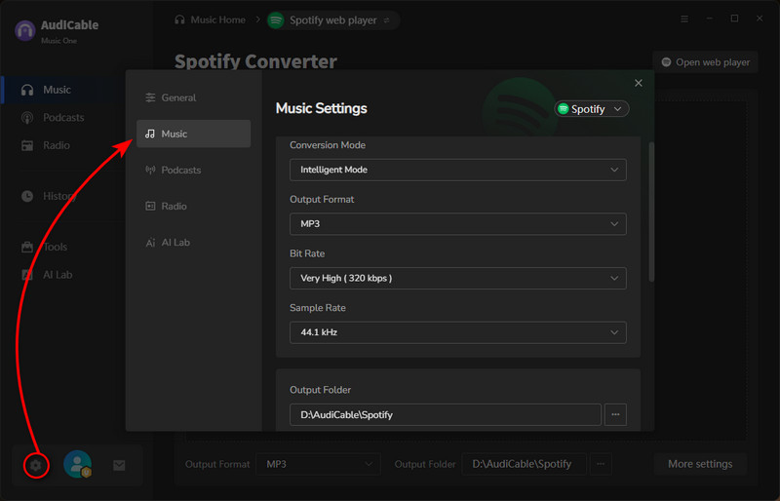Click bottom bar Output Folder path field
Screen dimensions: 780x501
point(525,464)
